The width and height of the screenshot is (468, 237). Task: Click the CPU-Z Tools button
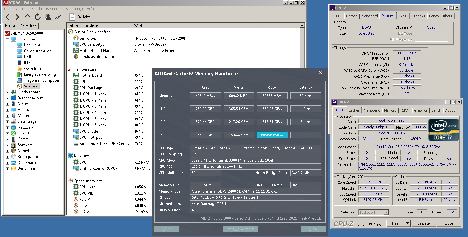tap(396, 223)
